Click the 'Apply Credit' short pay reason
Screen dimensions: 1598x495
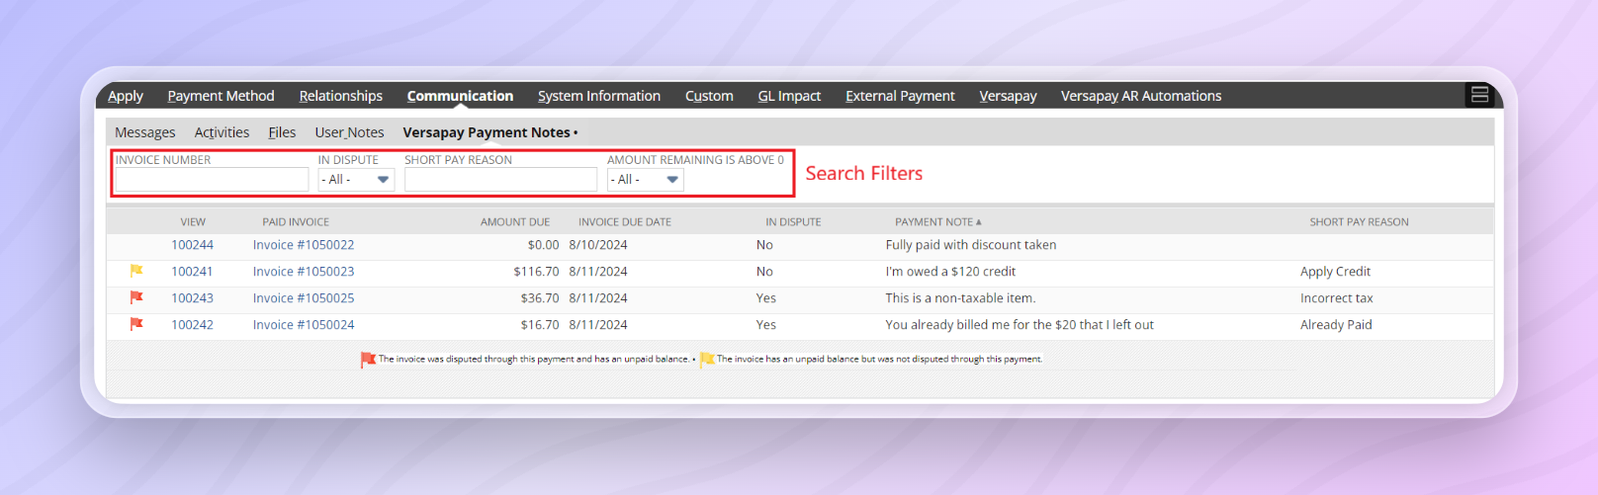point(1335,271)
